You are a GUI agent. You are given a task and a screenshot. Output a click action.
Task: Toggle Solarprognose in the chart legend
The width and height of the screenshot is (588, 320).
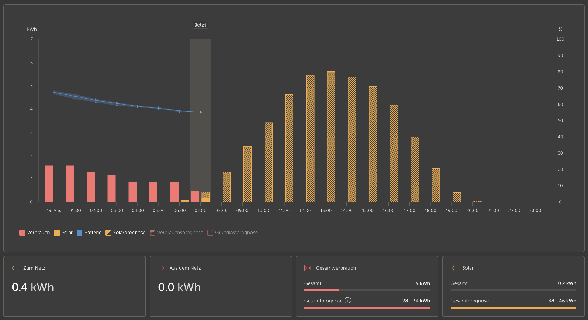click(125, 233)
